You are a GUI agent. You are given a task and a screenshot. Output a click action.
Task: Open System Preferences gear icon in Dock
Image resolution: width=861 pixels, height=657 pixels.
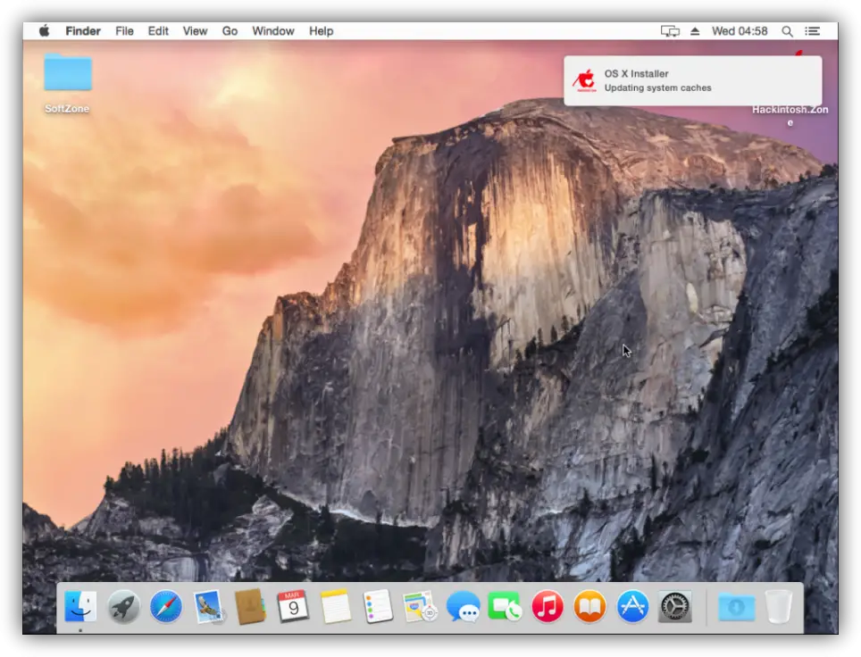tap(675, 606)
